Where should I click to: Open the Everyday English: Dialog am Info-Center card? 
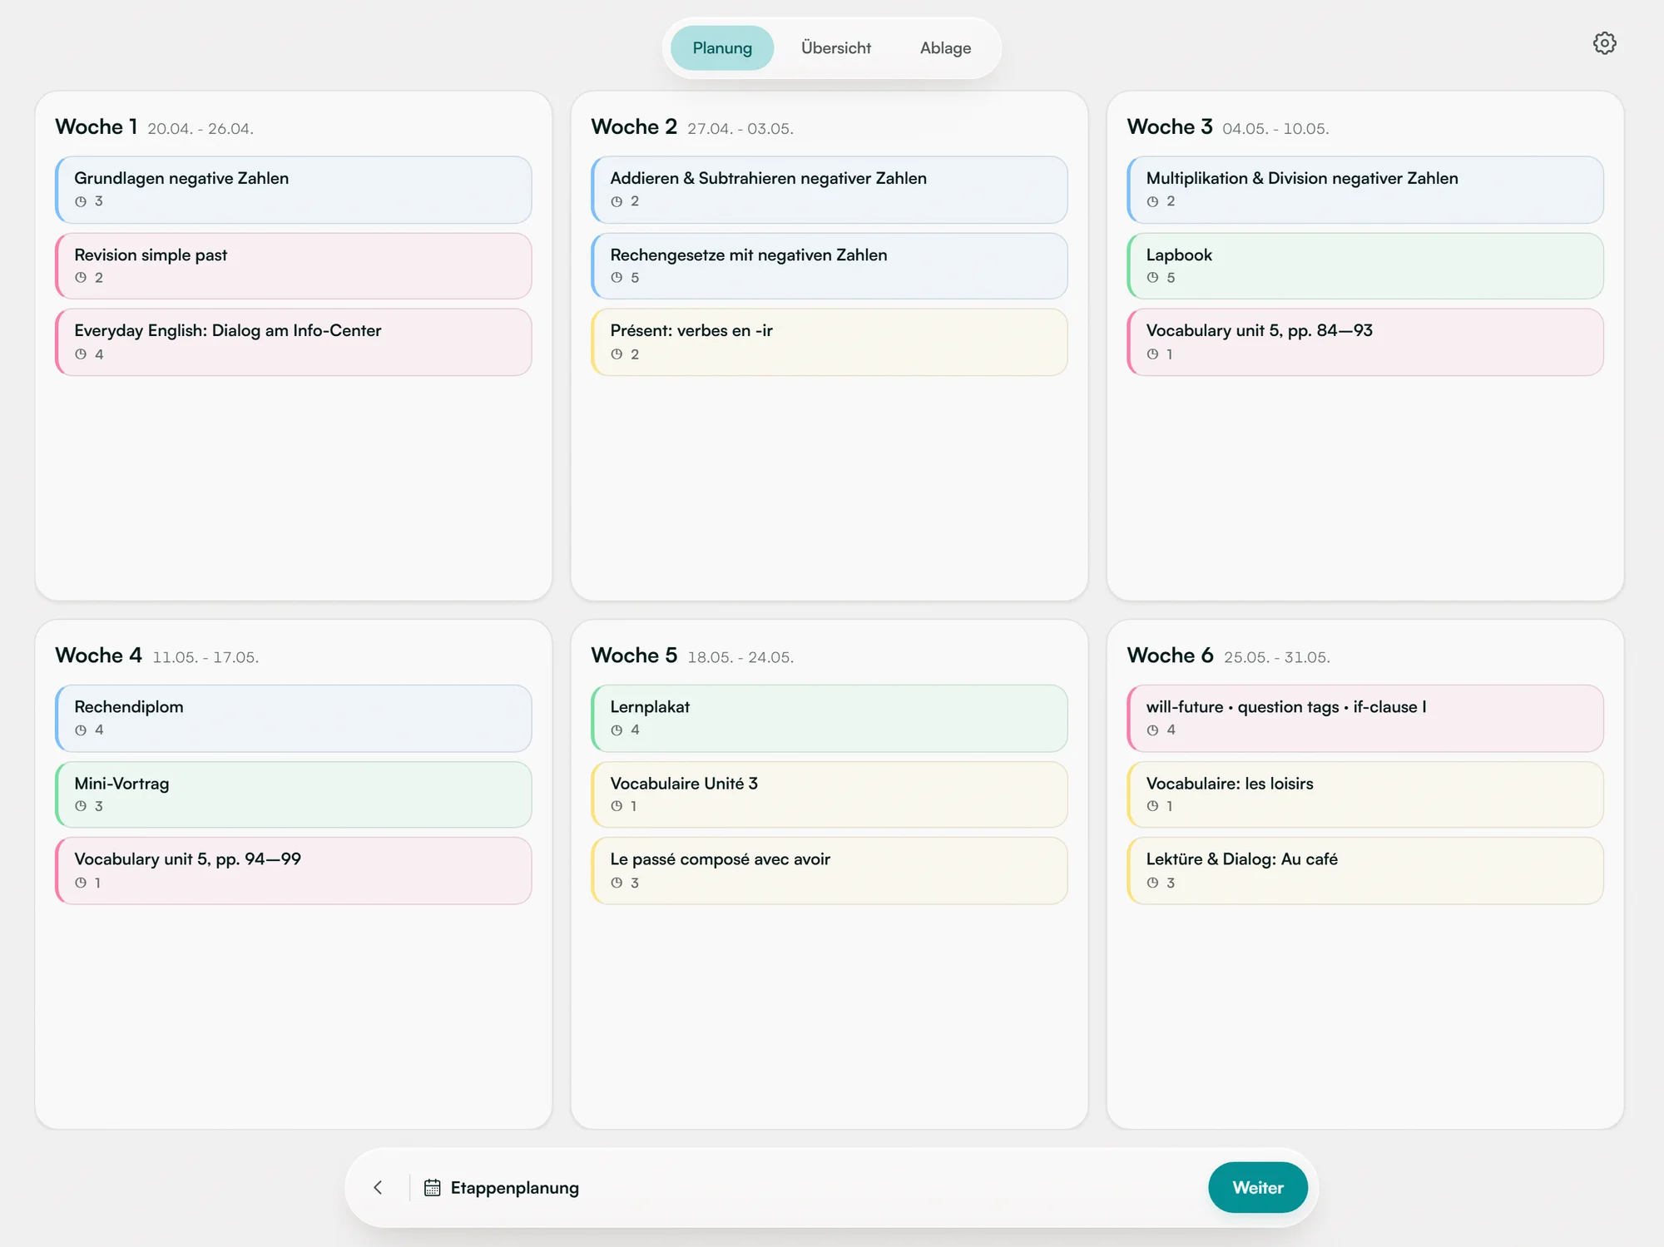[294, 342]
